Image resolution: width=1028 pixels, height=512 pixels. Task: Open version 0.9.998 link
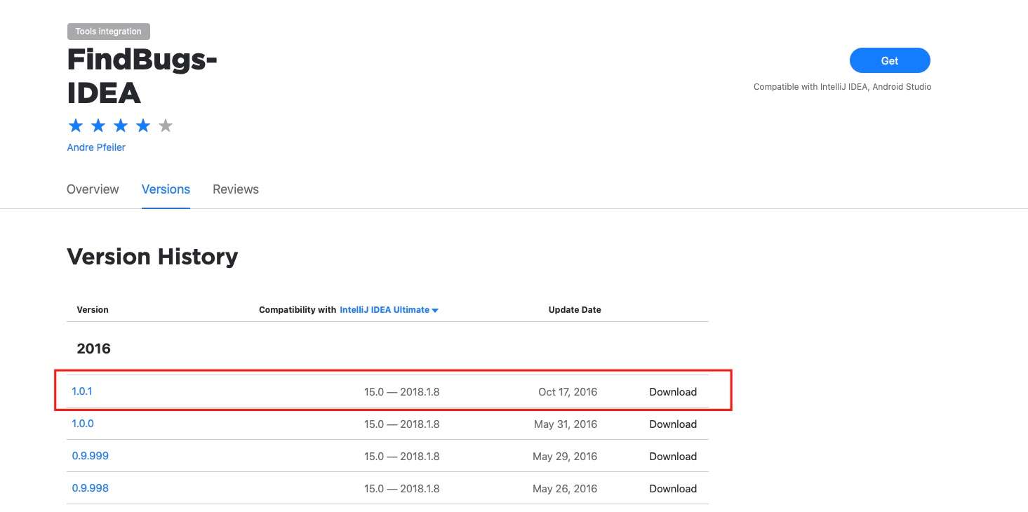pyautogui.click(x=91, y=488)
